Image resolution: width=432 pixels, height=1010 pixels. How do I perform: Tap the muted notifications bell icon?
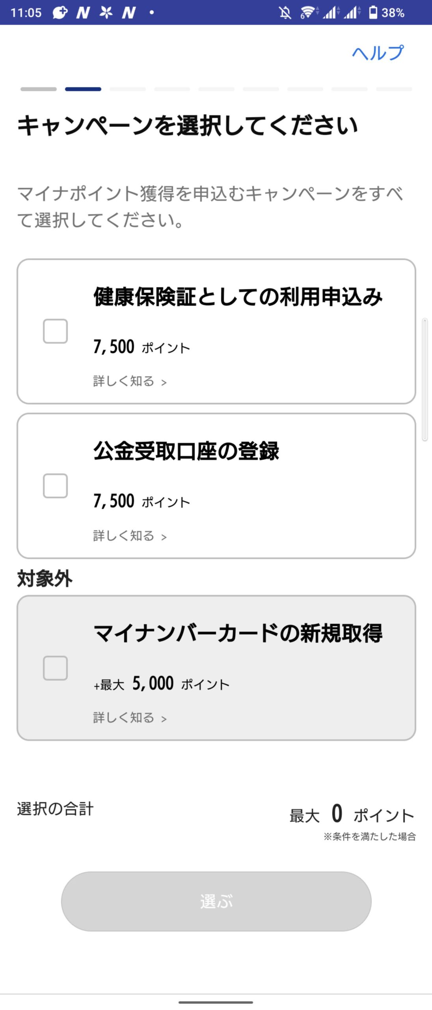[285, 13]
